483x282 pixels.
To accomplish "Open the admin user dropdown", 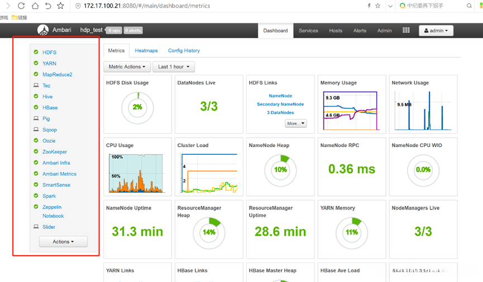I will [x=436, y=31].
